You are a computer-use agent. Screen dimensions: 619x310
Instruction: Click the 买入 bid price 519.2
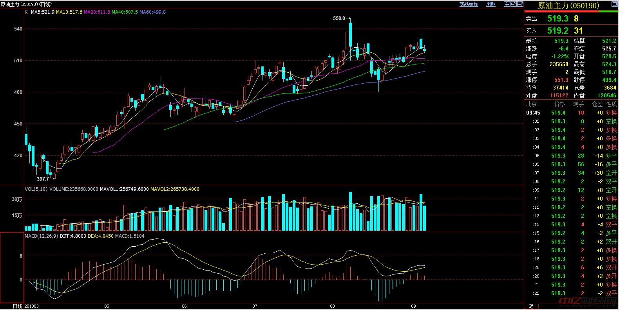pos(557,30)
